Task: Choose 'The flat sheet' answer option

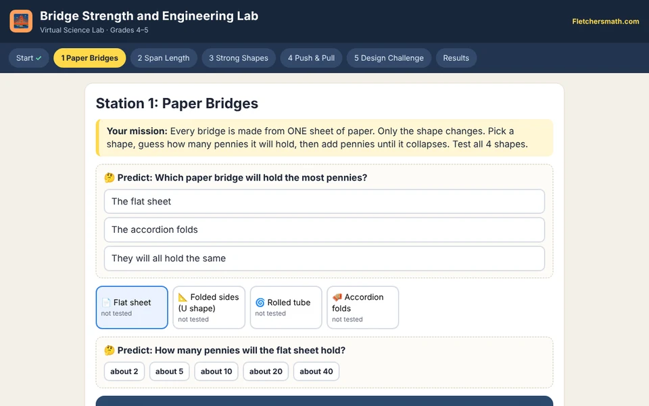Action: pos(324,202)
